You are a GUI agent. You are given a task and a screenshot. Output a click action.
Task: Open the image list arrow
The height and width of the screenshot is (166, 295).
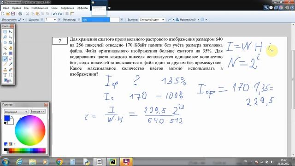[109, 8]
